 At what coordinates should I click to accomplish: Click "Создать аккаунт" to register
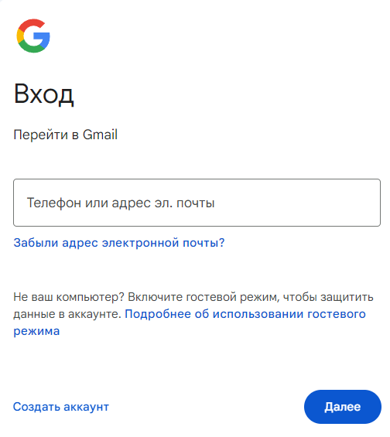(x=61, y=407)
